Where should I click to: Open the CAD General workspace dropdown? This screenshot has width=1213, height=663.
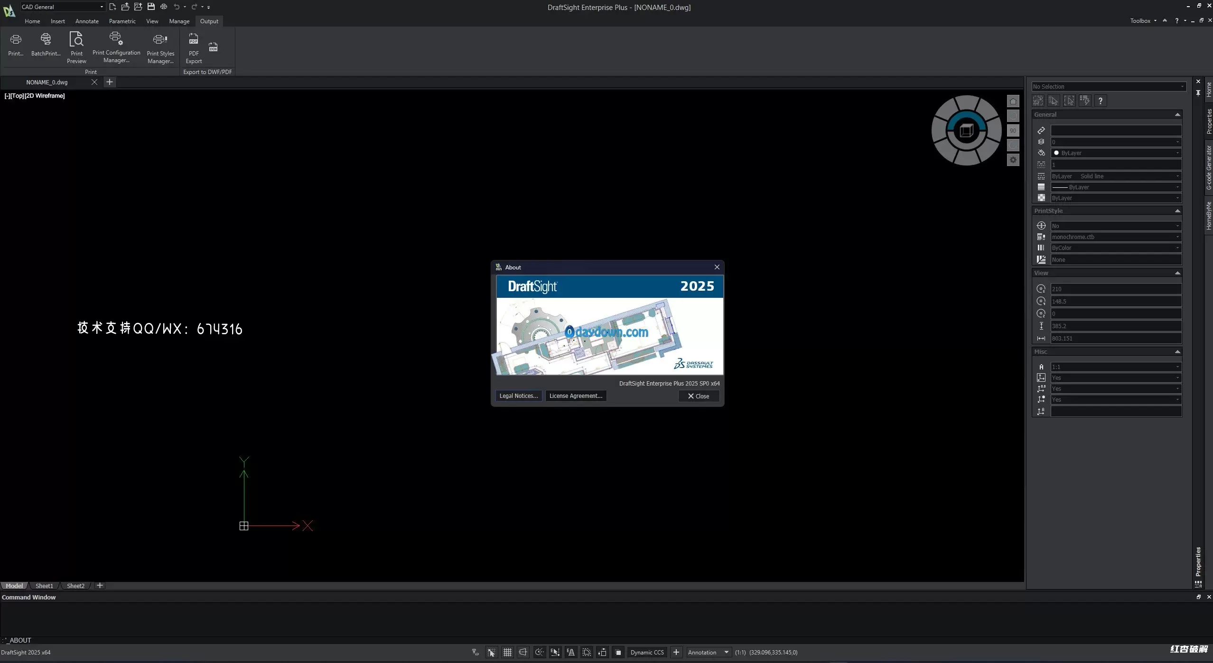tap(62, 7)
